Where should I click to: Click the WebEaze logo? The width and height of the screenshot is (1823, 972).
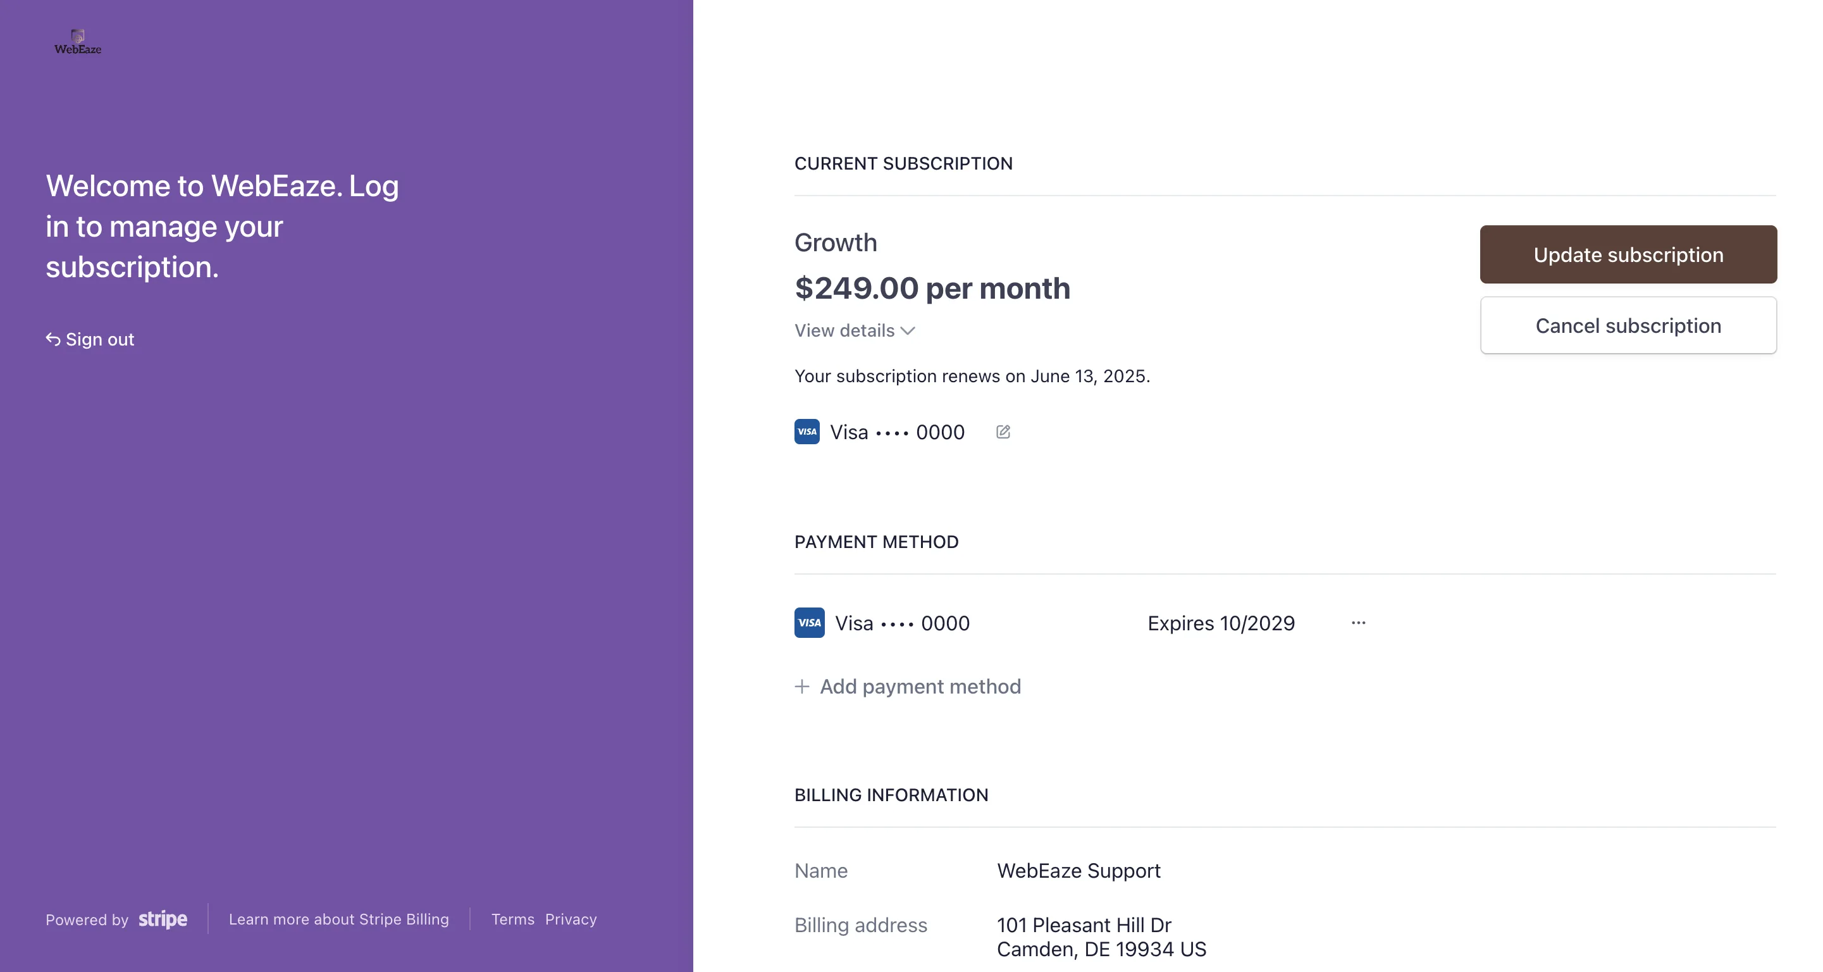[x=78, y=42]
